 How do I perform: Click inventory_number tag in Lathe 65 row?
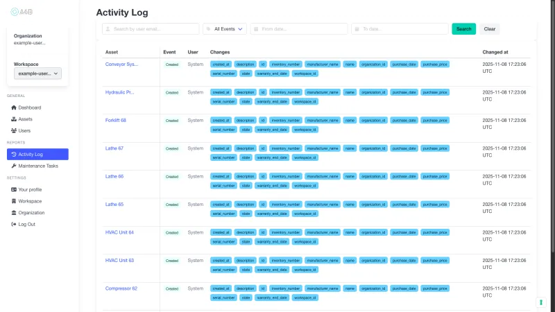click(286, 205)
